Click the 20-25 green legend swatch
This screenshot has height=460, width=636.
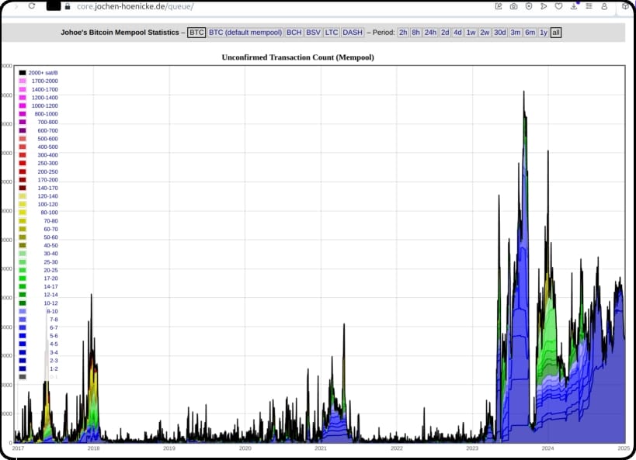click(23, 270)
